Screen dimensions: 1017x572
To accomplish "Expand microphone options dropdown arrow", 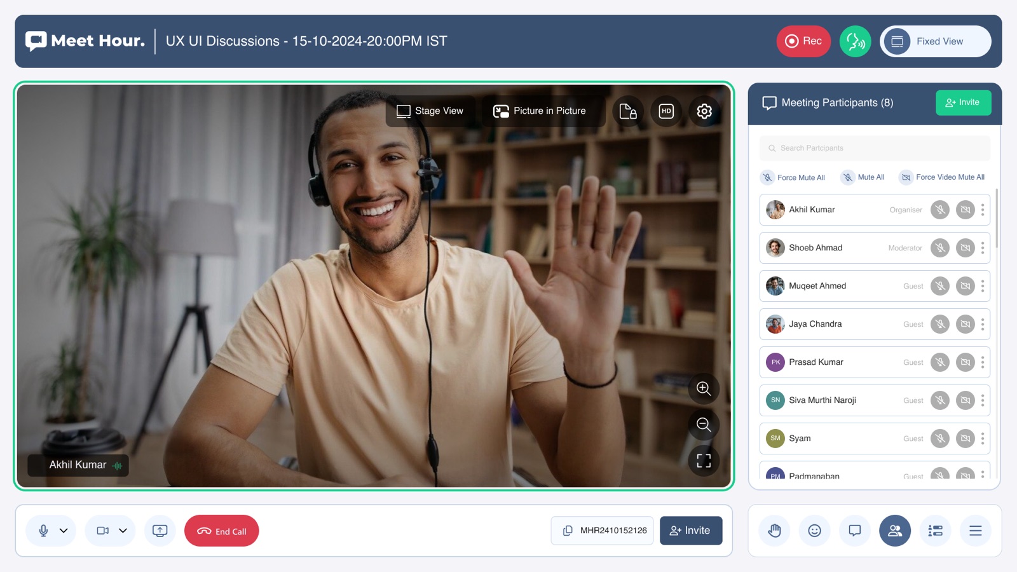I will click(x=64, y=531).
